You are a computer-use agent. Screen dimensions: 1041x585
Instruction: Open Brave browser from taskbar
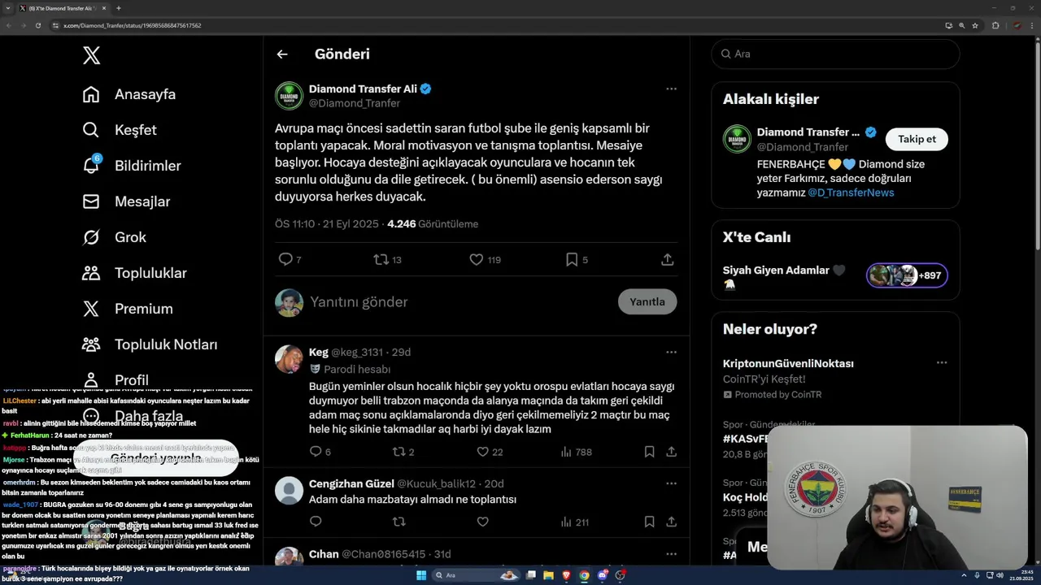pyautogui.click(x=566, y=575)
